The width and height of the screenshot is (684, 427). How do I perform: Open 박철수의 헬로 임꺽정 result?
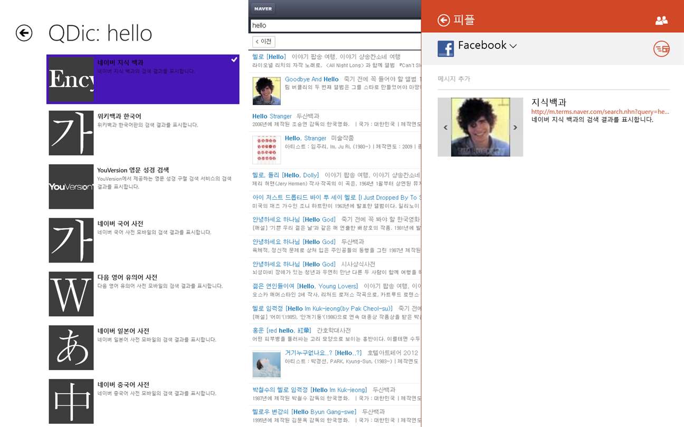coord(309,390)
